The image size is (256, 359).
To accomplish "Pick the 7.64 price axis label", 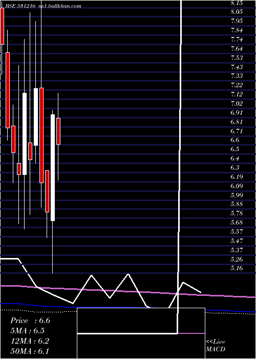I will tap(237, 49).
